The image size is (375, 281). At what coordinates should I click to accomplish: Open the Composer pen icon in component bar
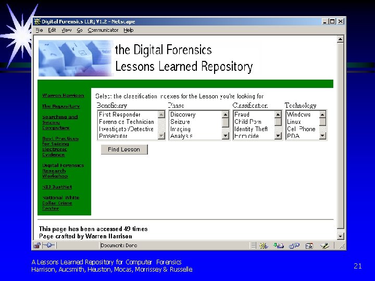[325, 246]
